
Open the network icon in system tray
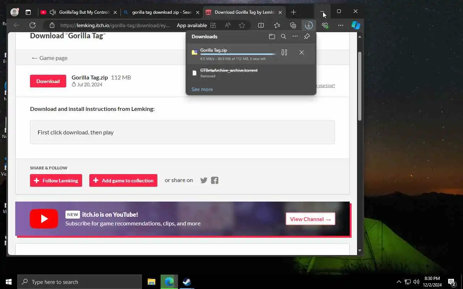(x=408, y=282)
